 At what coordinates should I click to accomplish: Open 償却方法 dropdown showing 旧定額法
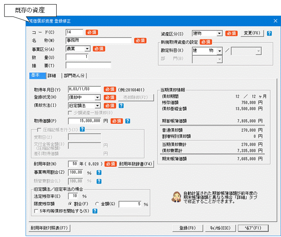[97, 106]
